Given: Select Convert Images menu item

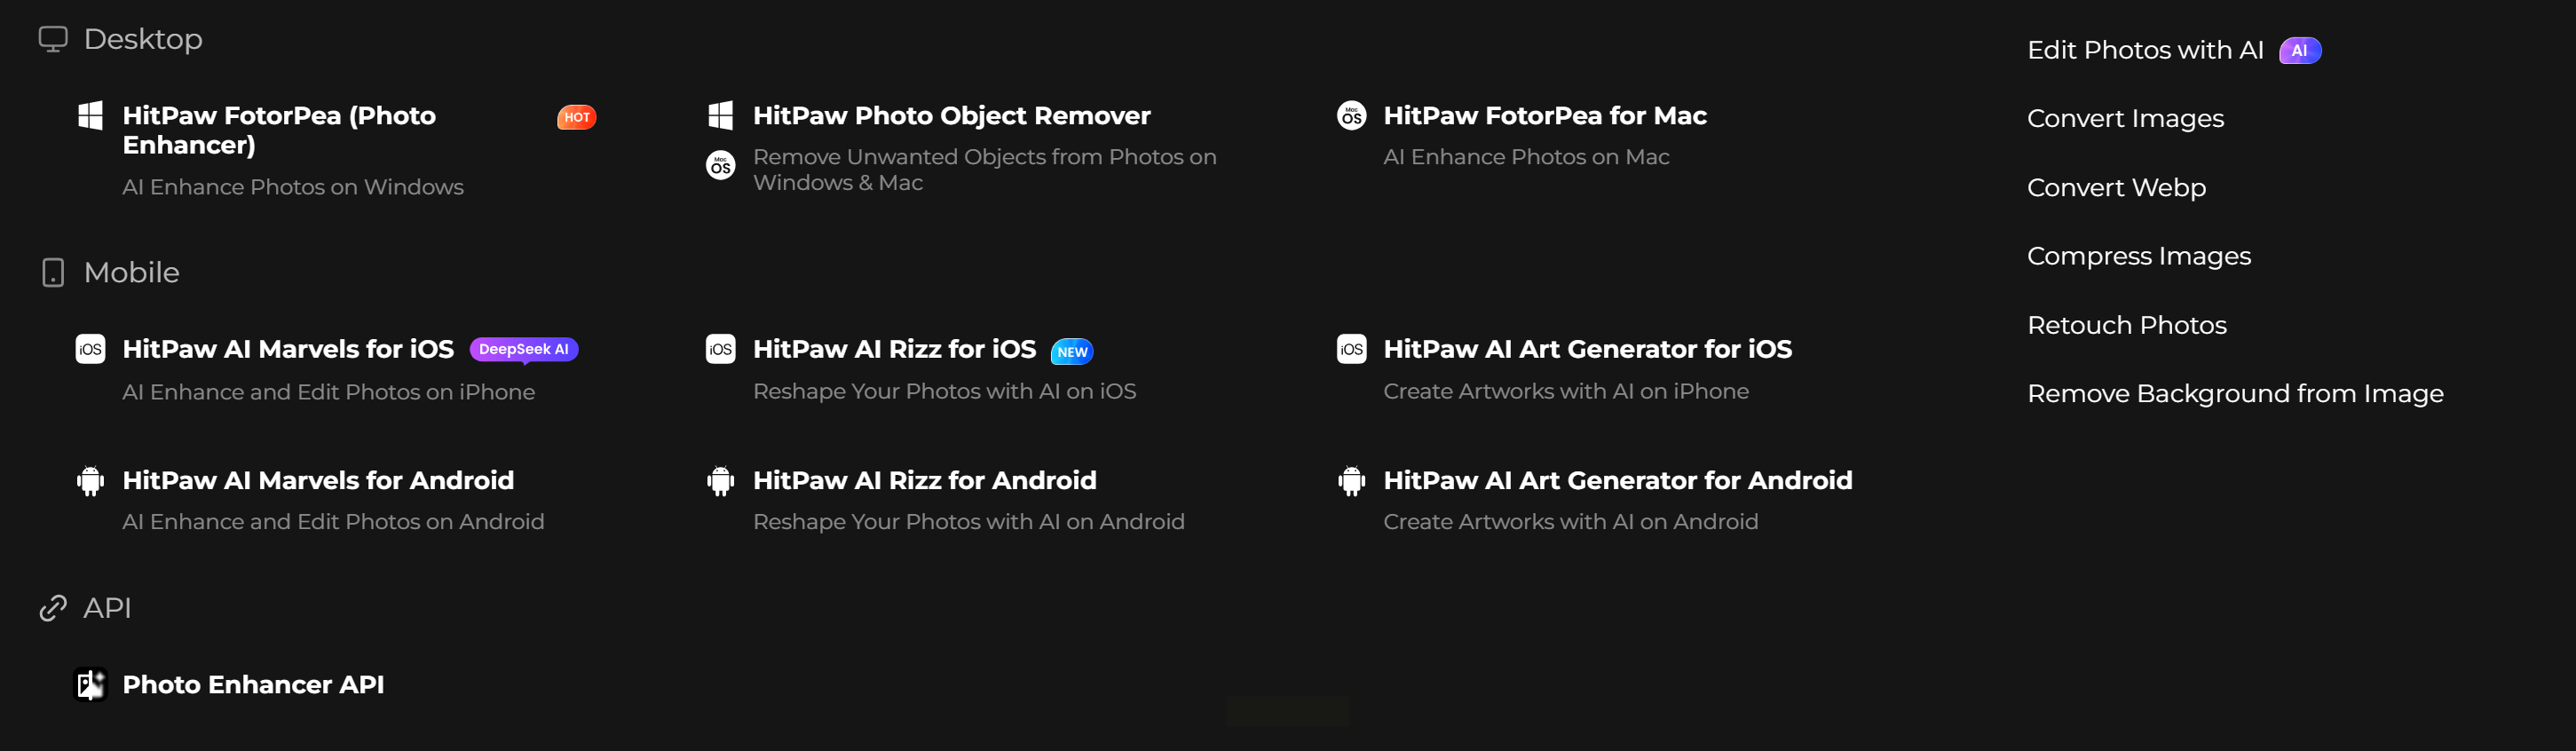Looking at the screenshot, I should (2125, 119).
